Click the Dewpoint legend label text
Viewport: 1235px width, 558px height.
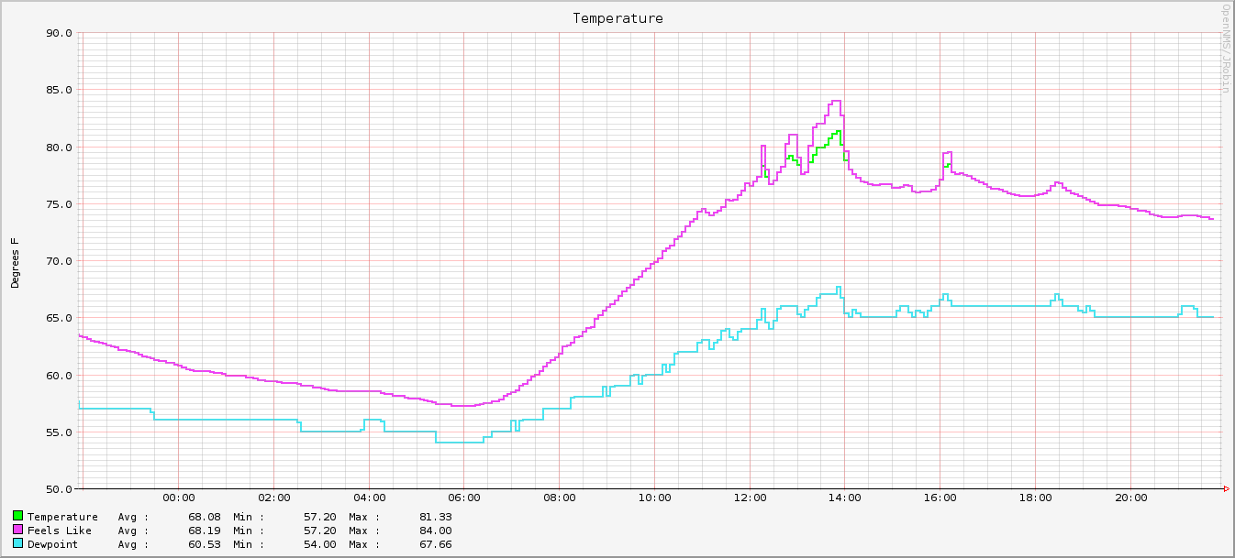coord(50,544)
